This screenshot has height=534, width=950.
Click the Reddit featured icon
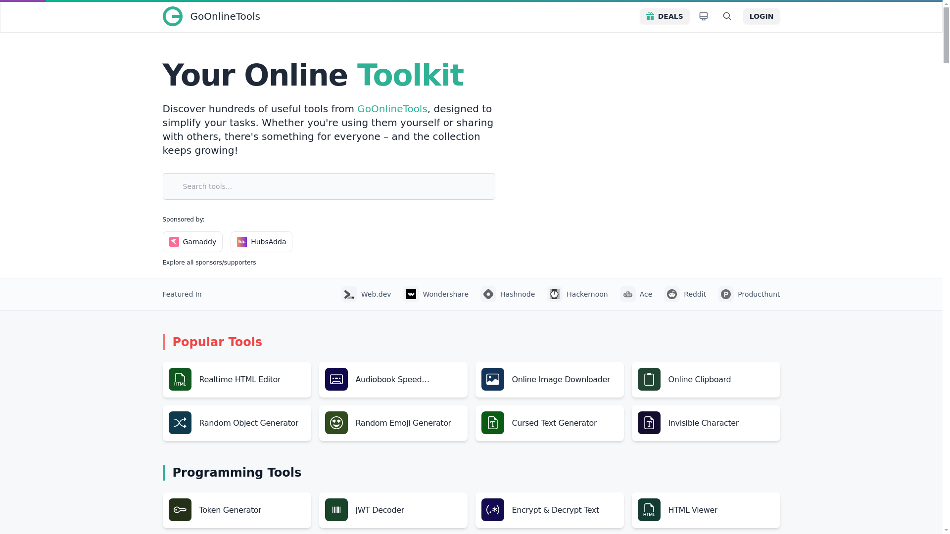tap(672, 294)
